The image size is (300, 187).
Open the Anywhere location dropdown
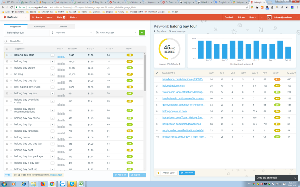pos(71,33)
